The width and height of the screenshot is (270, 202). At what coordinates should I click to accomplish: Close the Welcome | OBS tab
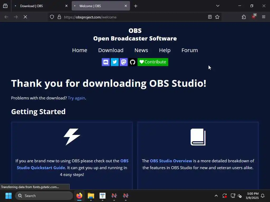126,6
